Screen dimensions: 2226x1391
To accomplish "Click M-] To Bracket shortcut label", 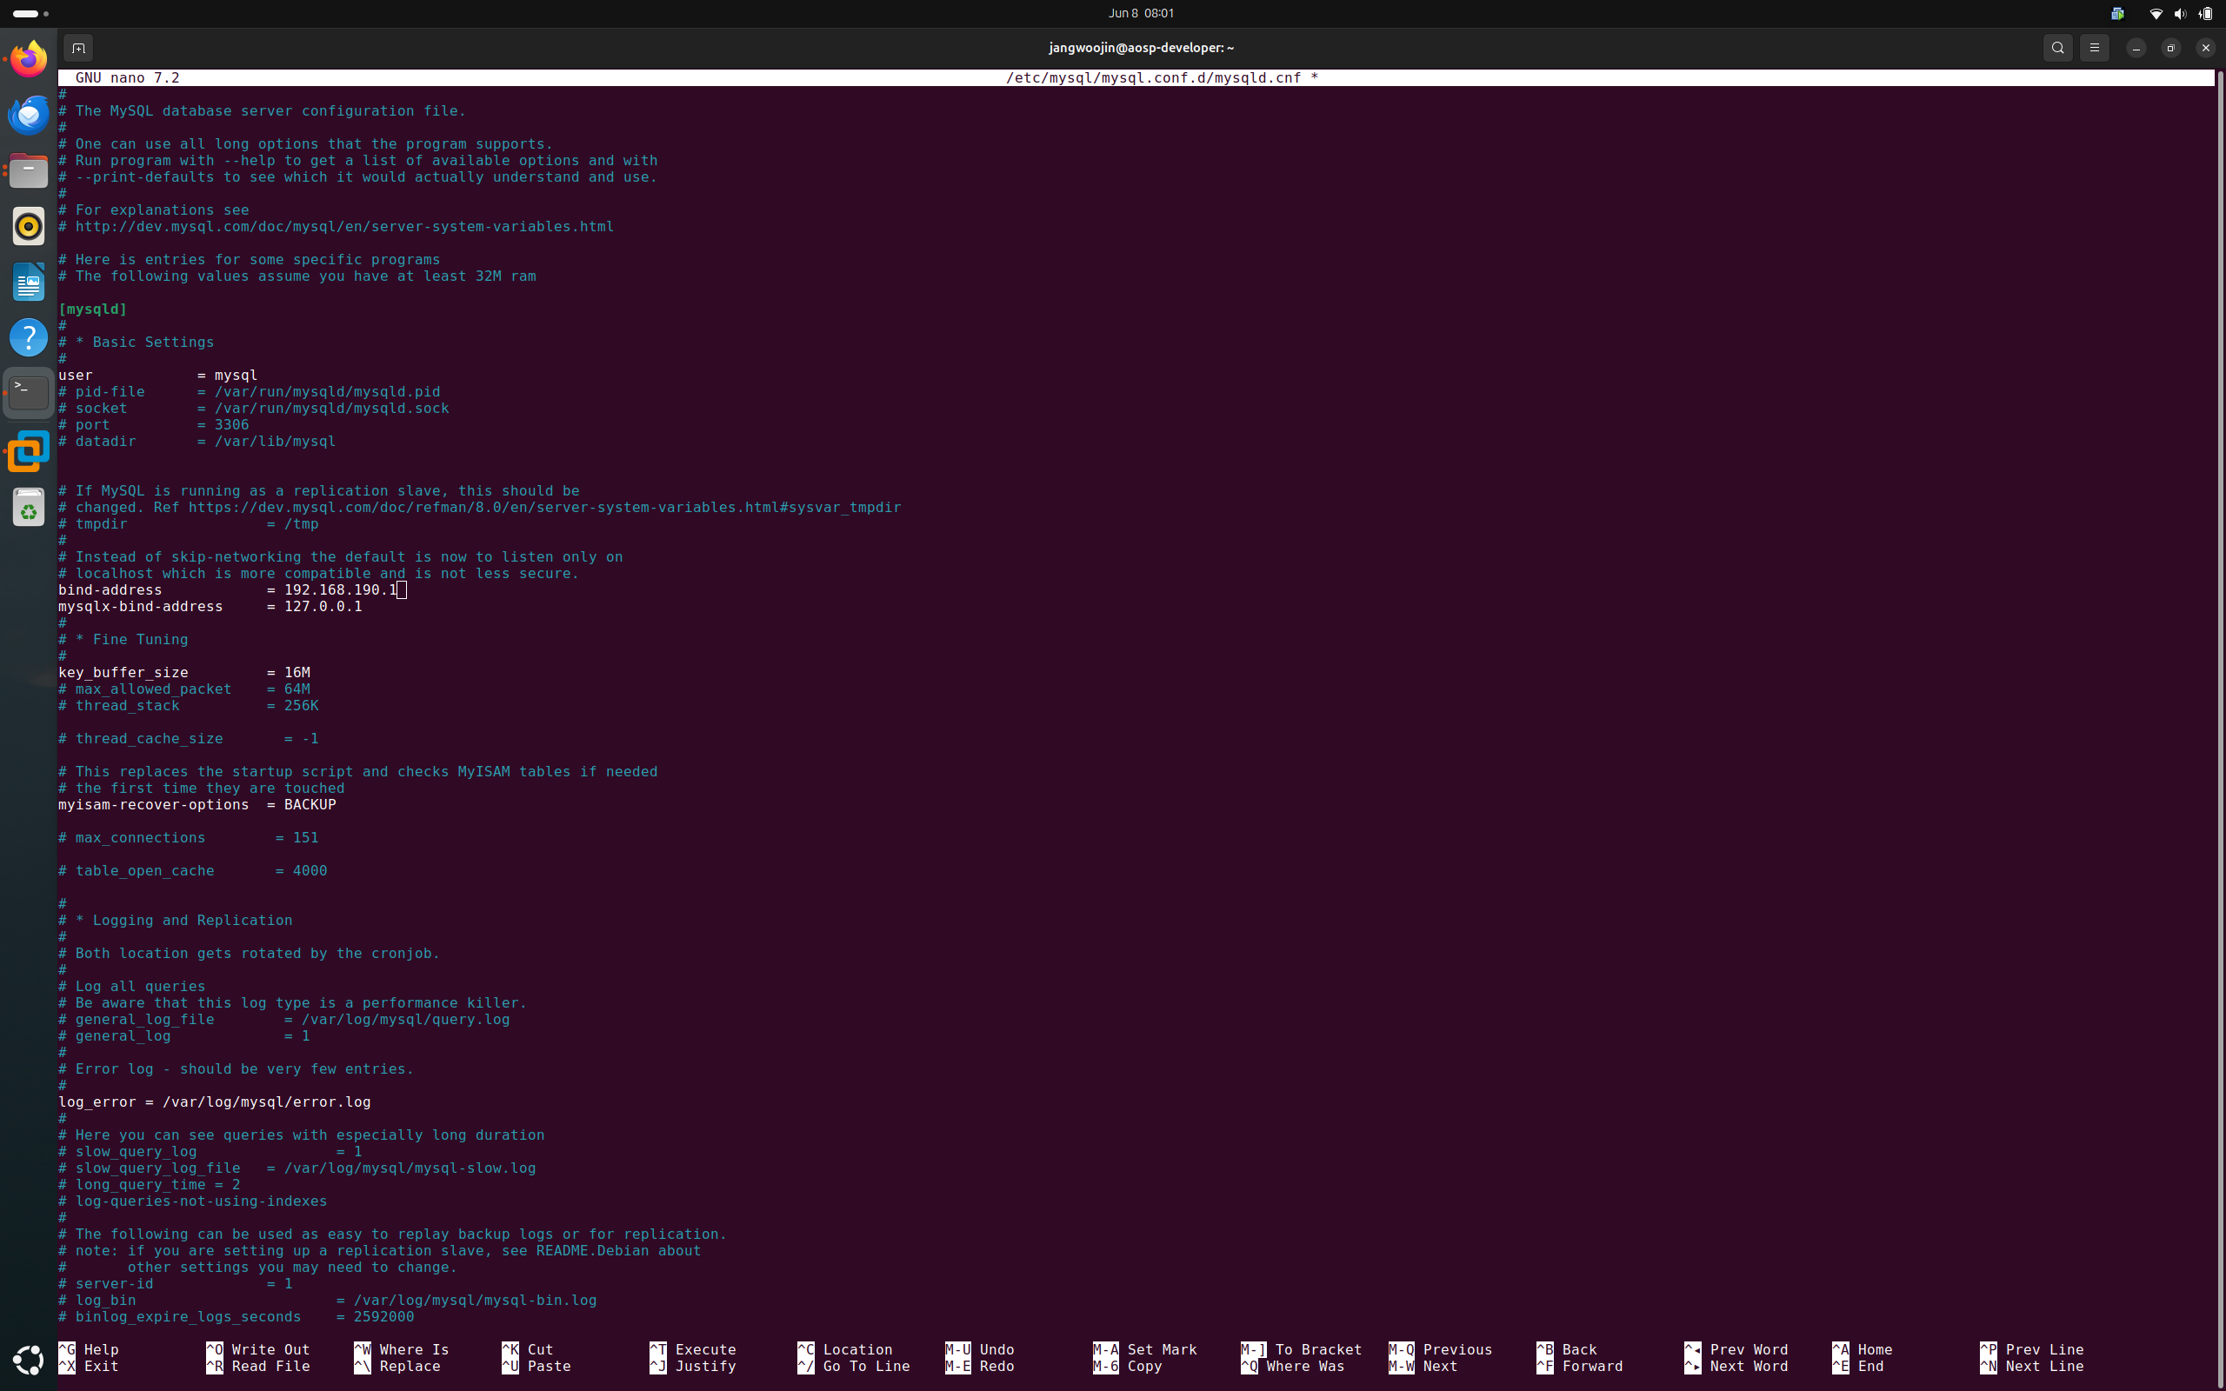I will tap(1302, 1349).
